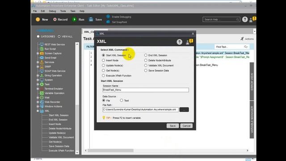Expand the Services tree node
Image resolution: width=286 pixels, height=161 pixels.
(38, 62)
